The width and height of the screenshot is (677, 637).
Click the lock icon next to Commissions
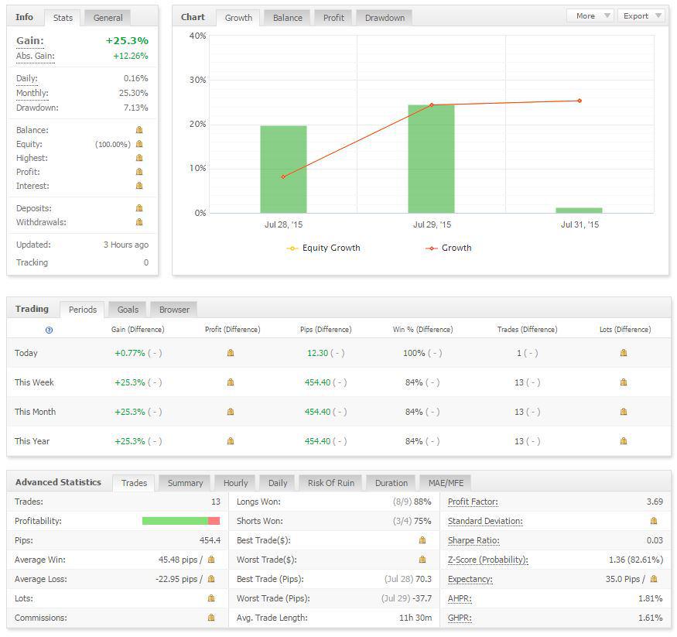click(211, 618)
